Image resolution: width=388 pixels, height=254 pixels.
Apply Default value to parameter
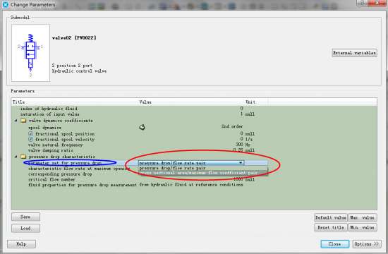point(331,217)
